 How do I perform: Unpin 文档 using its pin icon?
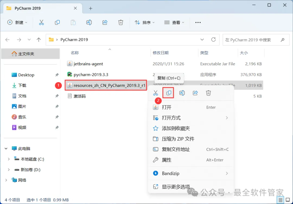point(57,96)
